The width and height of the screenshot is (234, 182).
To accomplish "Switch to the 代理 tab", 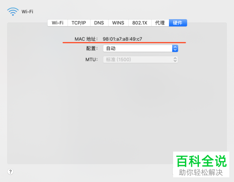I will pyautogui.click(x=160, y=23).
